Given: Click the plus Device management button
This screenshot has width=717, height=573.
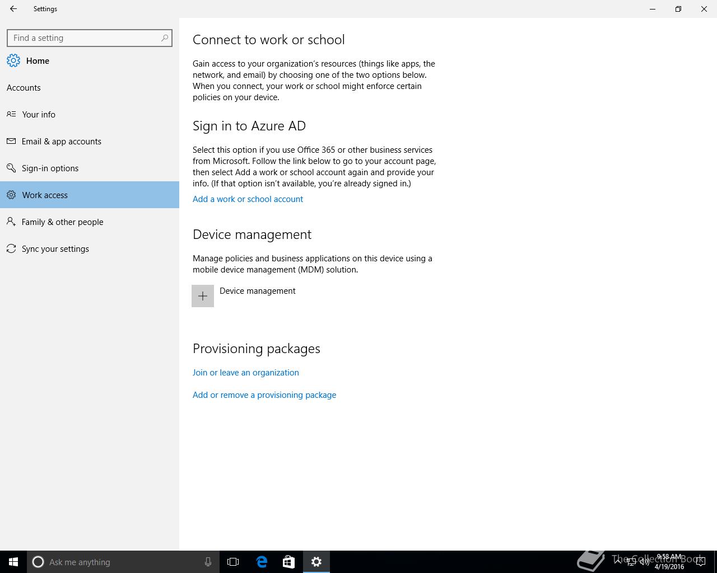Looking at the screenshot, I should (x=203, y=296).
